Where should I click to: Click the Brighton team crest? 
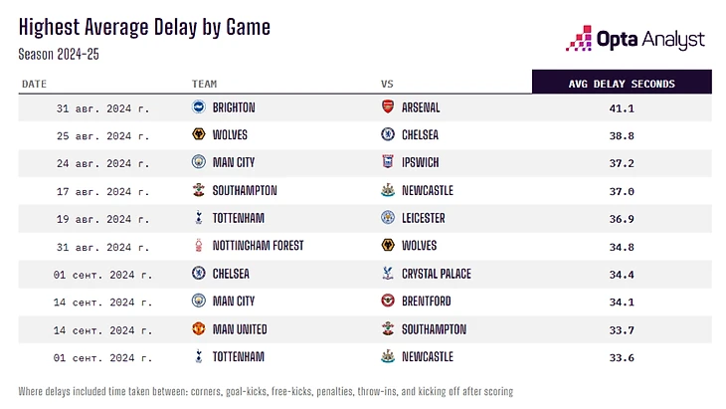coord(198,107)
